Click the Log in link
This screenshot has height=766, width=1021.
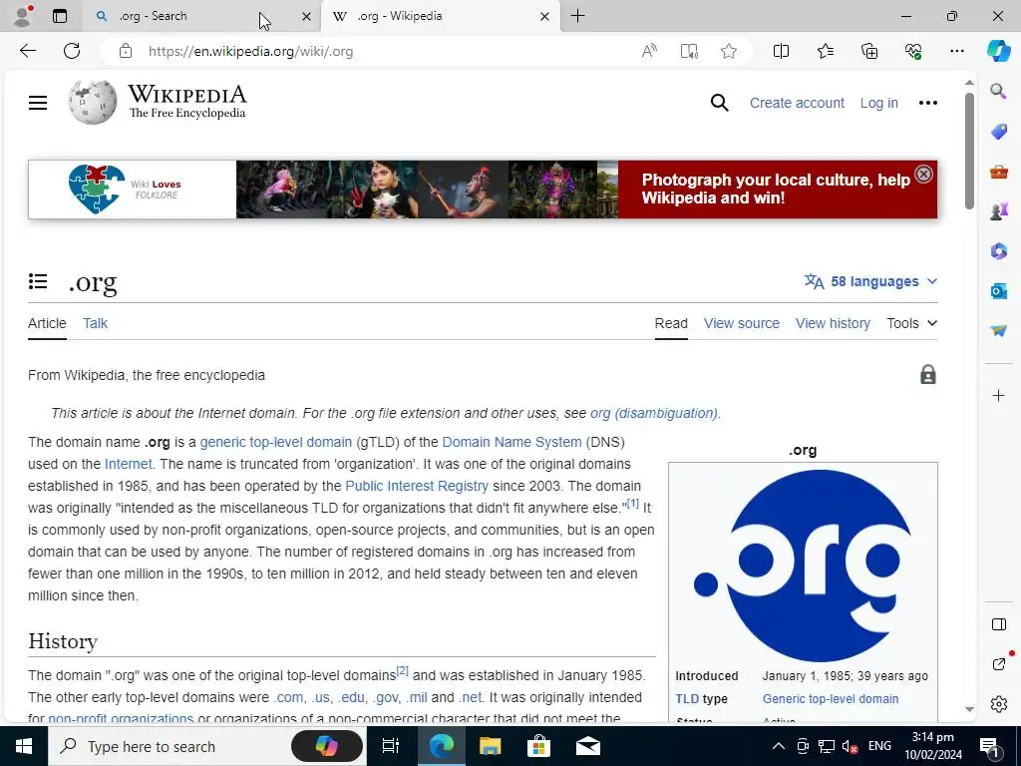(878, 103)
